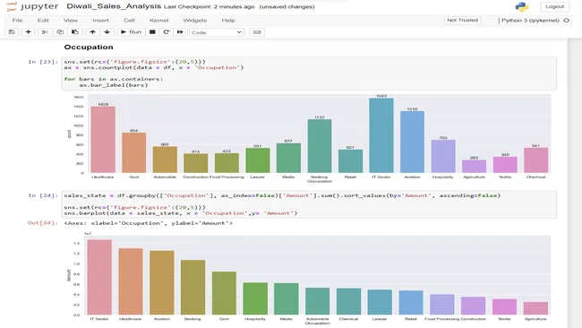
Task: Paste cells below icon
Action: coord(75,32)
